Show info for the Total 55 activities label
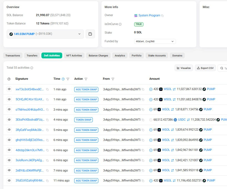The height and width of the screenshot is (189, 227). [32, 68]
